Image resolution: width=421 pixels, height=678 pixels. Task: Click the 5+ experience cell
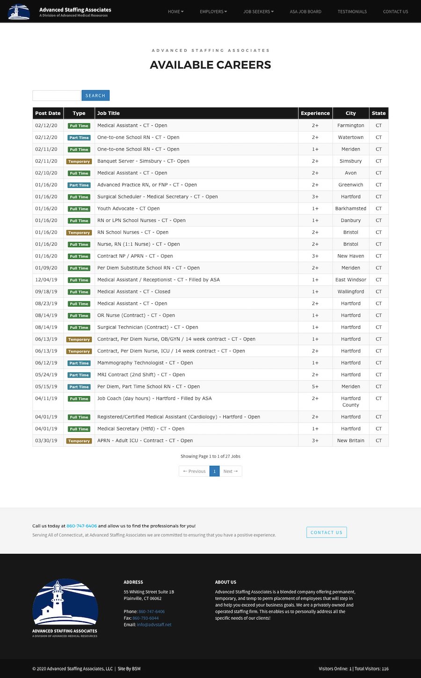(x=315, y=387)
